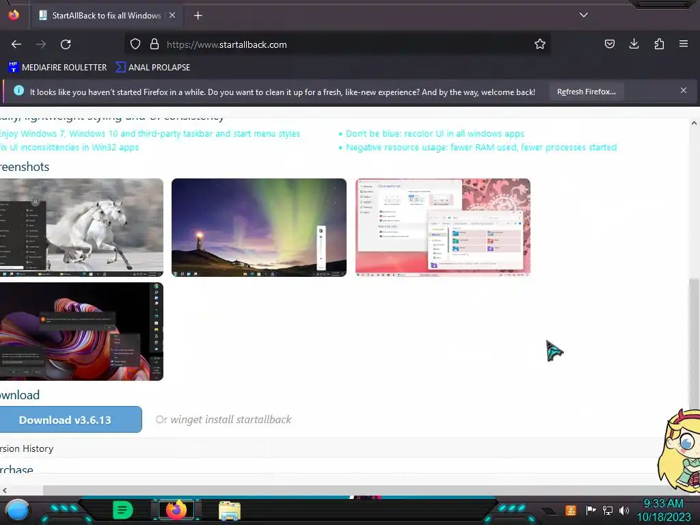The image size is (700, 525).
Task: Click the Firefox taskbar icon
Action: click(x=176, y=510)
